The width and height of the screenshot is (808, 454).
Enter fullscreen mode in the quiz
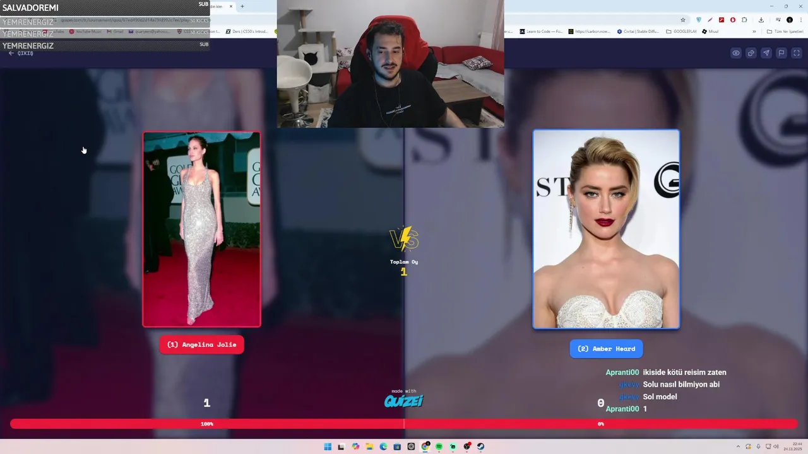(x=797, y=53)
